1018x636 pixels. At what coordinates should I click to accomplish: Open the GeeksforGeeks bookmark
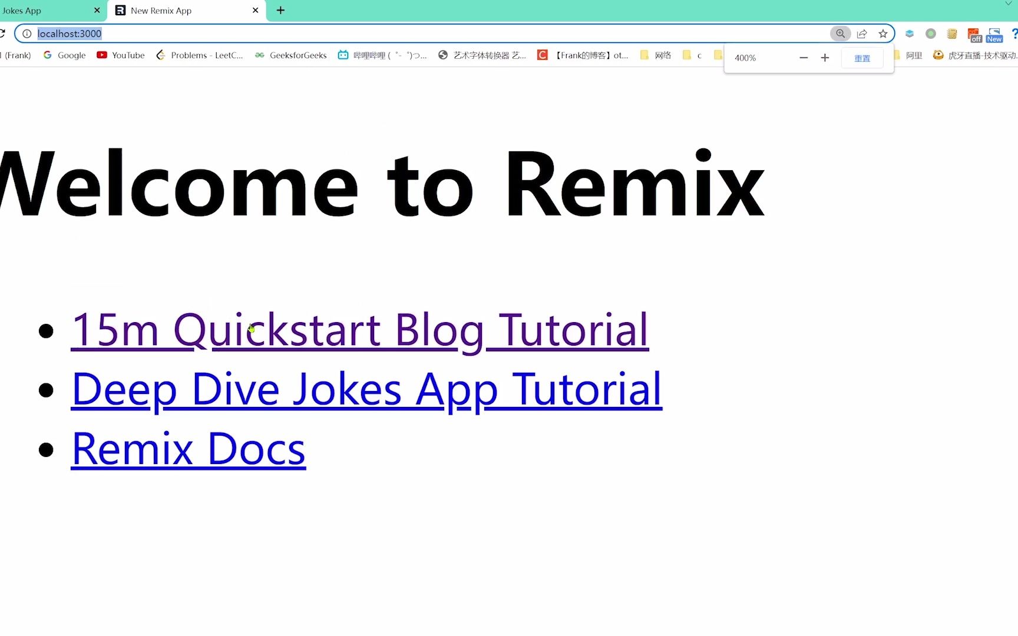291,55
